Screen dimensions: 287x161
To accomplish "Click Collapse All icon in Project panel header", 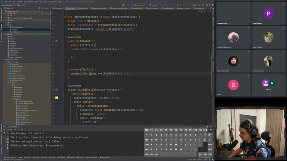I will pos(43,8).
